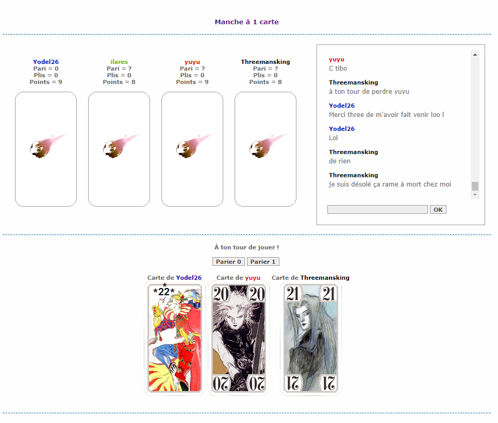
Task: Click 'Carte de Threemansking' label
Action: pos(311,278)
